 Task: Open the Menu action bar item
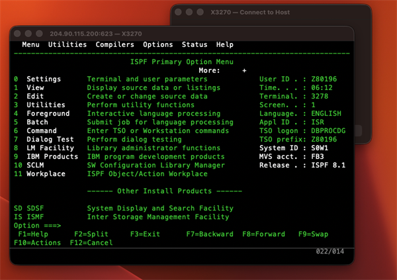[x=30, y=44]
